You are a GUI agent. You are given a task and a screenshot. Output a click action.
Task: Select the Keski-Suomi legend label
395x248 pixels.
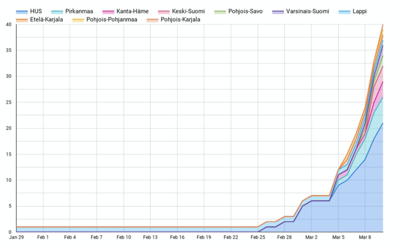click(x=188, y=11)
